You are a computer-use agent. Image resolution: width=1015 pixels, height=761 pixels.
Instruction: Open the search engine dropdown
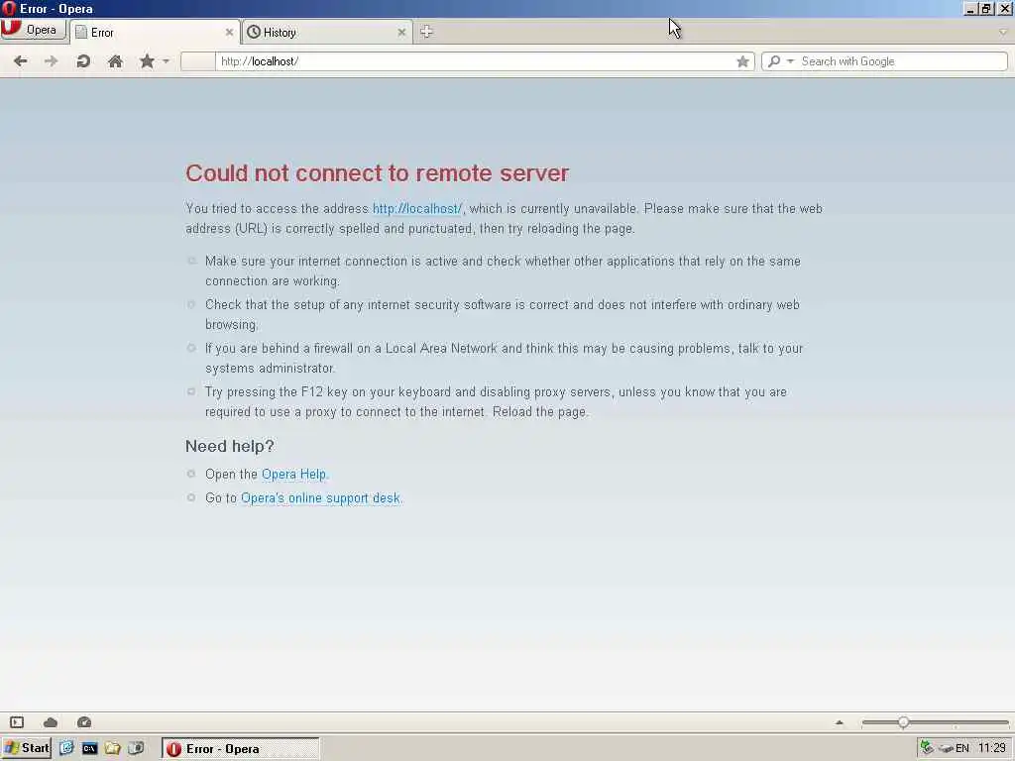tap(790, 61)
